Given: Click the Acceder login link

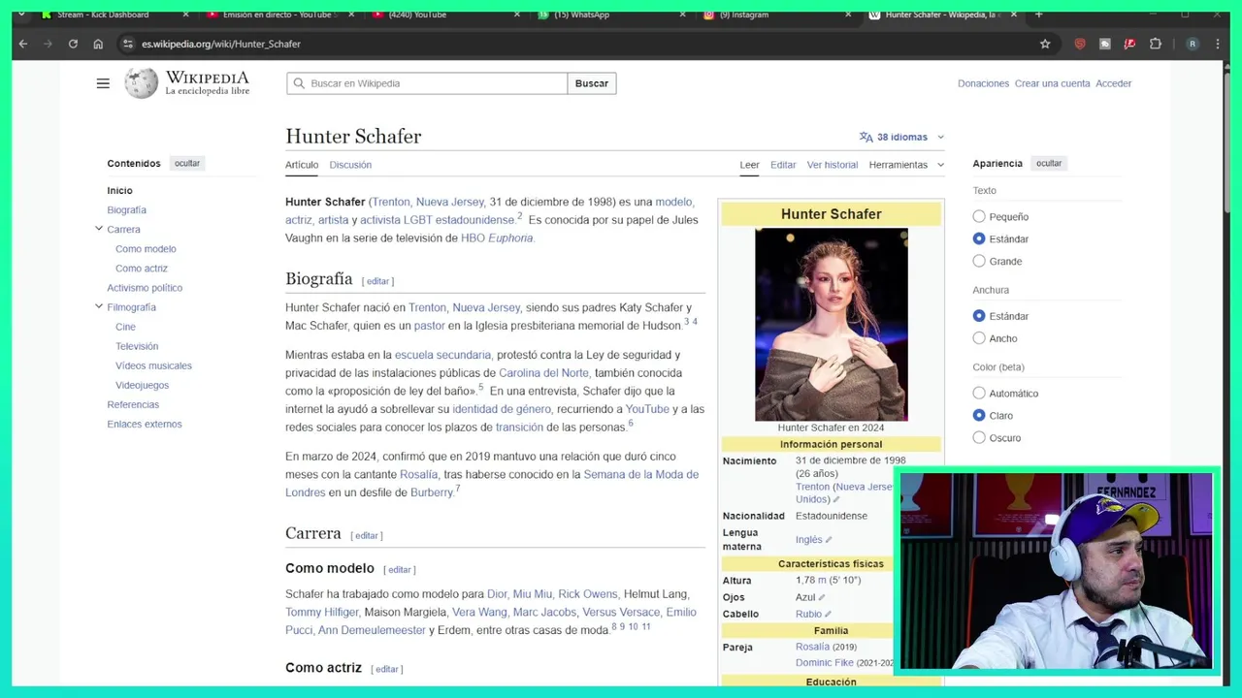Looking at the screenshot, I should (x=1114, y=83).
